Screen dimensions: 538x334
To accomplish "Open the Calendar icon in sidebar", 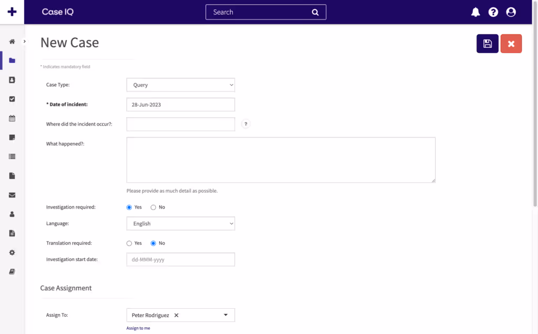I will 11,118.
